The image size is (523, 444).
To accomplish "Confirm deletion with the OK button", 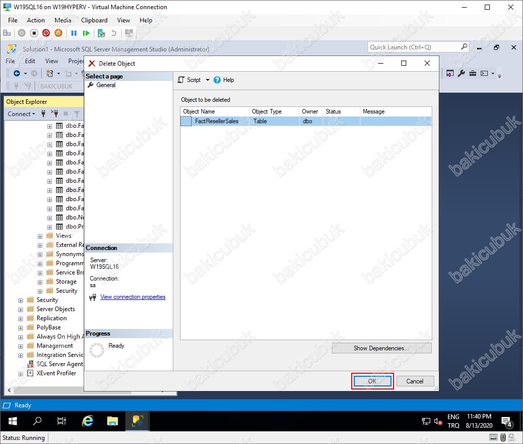I will [x=372, y=381].
